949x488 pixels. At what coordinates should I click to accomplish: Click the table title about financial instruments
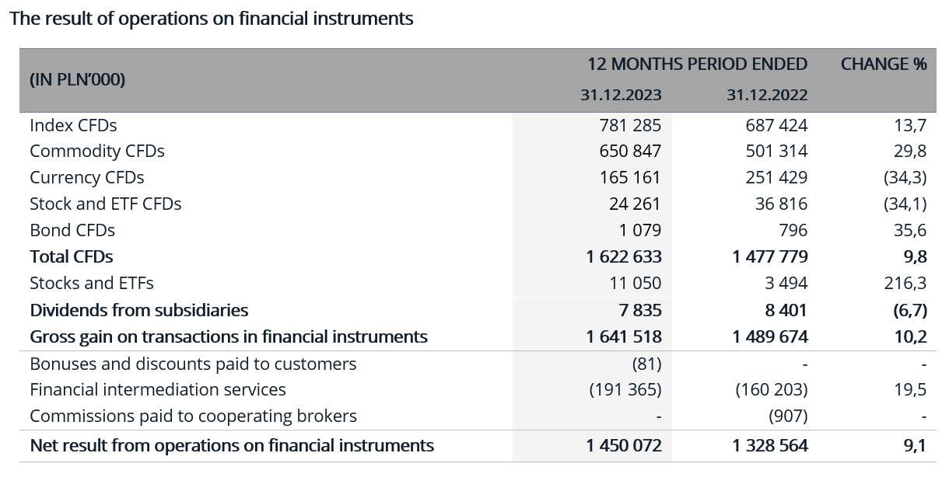point(211,19)
